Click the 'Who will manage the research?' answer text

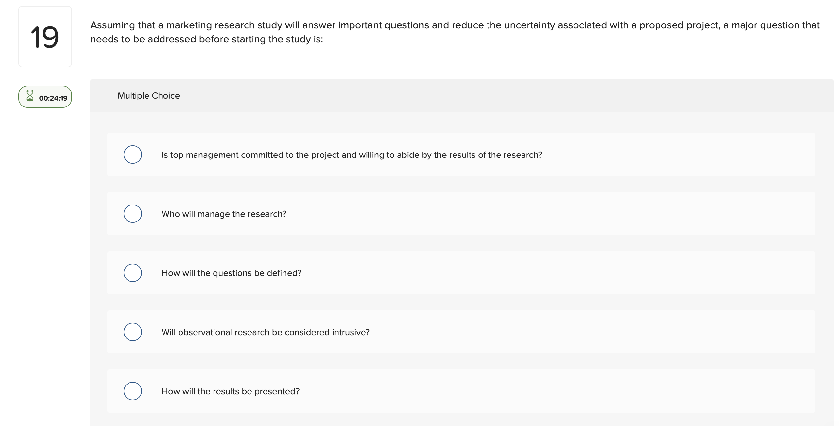[x=224, y=214]
